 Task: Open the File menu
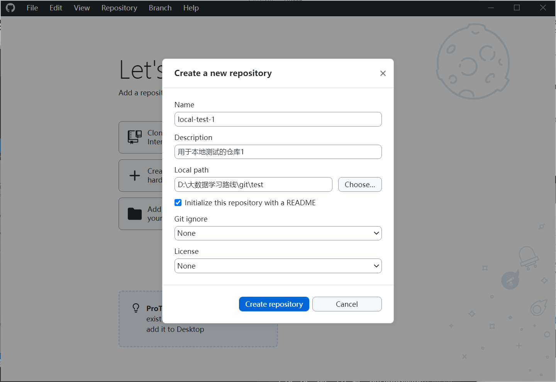pyautogui.click(x=32, y=8)
